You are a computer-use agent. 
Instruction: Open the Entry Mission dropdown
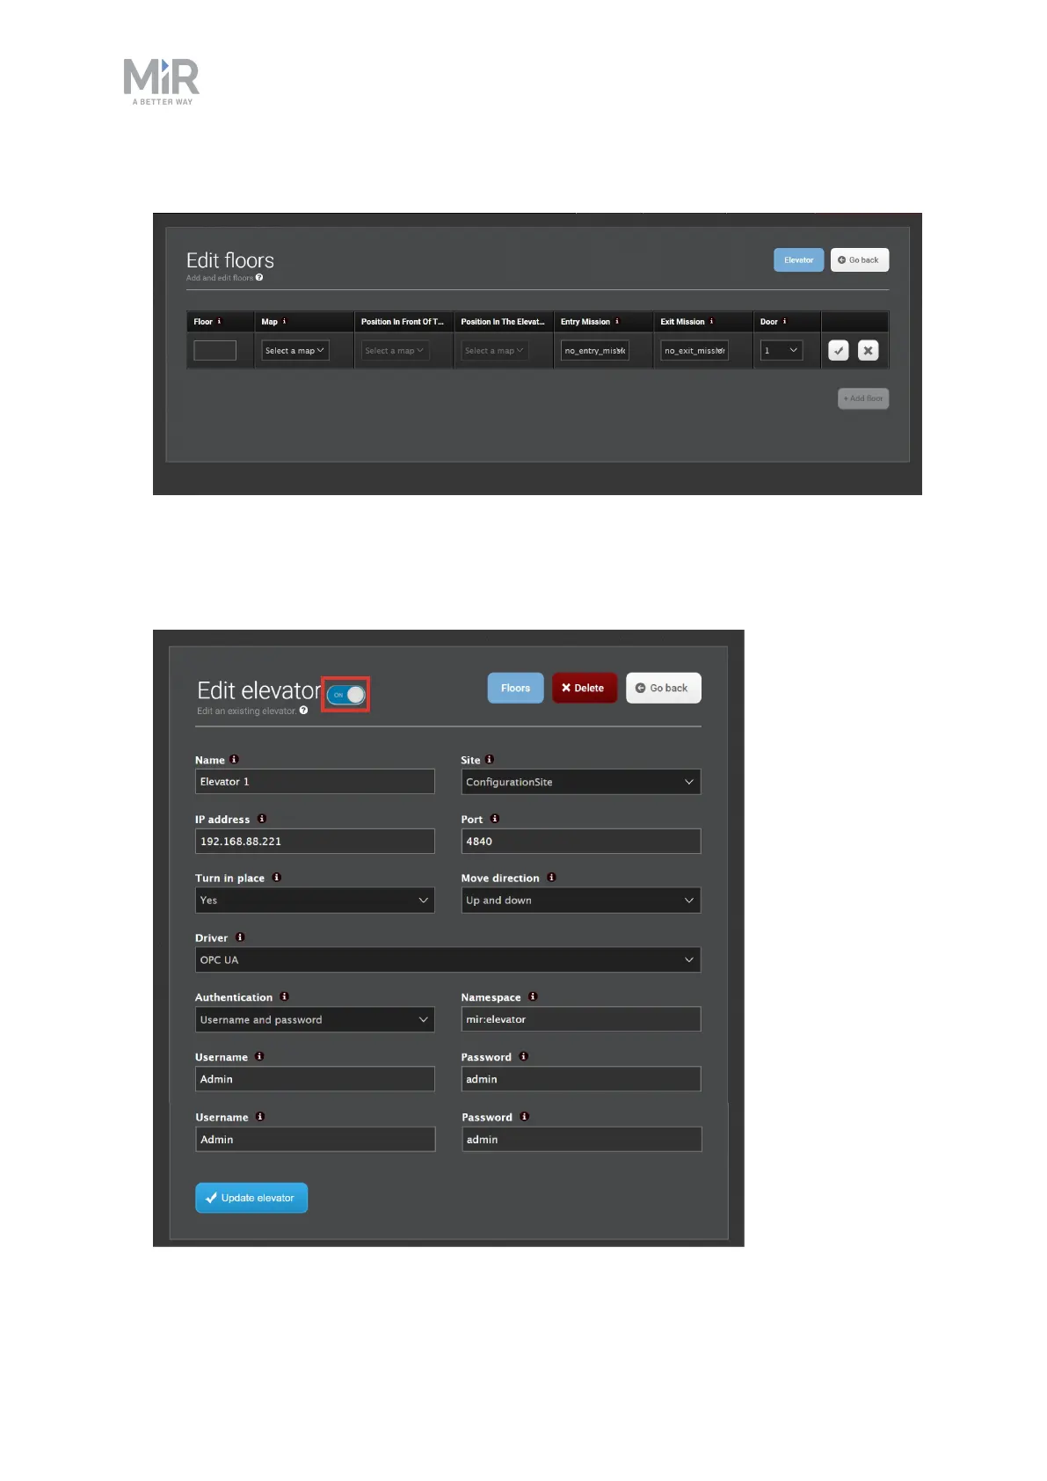click(x=595, y=351)
